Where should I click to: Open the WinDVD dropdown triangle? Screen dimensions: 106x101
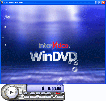coord(23,87)
